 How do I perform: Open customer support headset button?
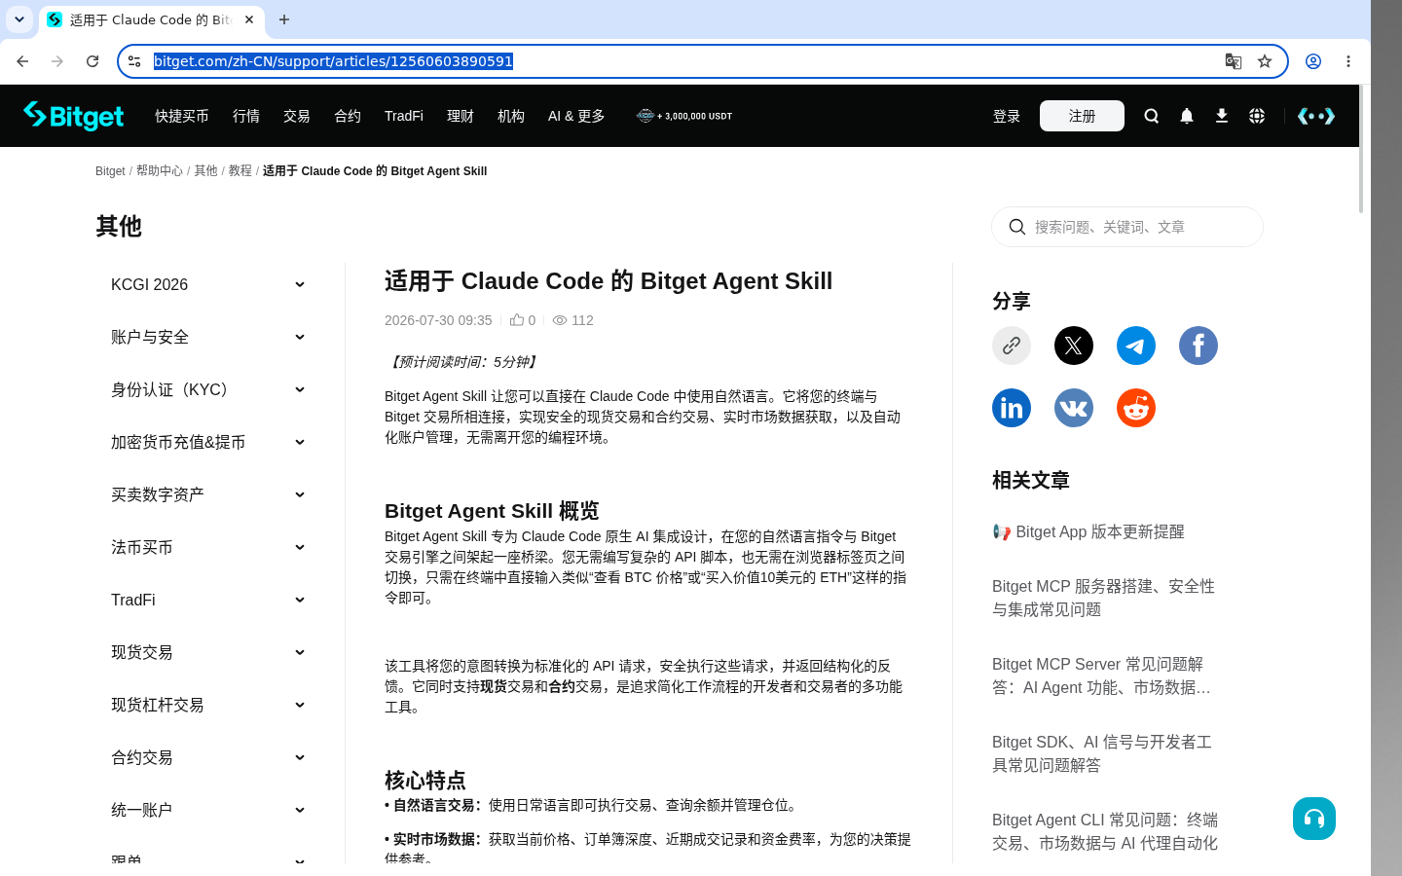(1314, 819)
